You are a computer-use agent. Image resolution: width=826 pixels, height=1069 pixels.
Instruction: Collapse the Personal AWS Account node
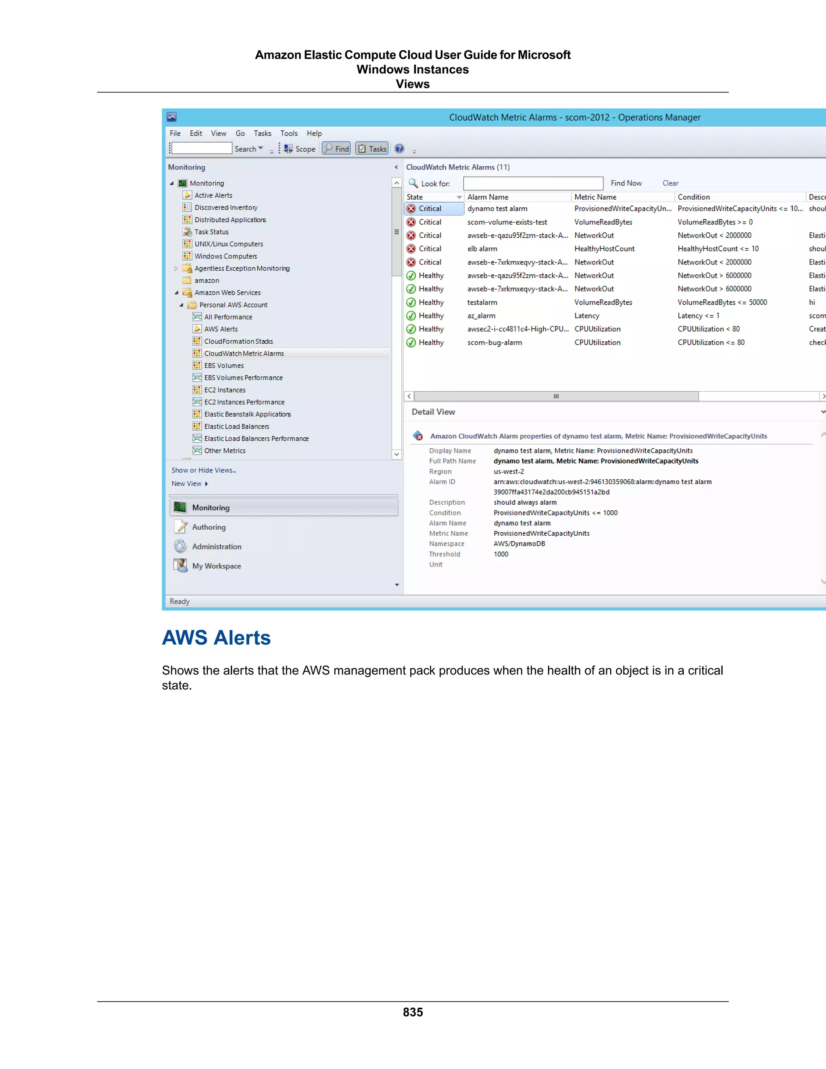tap(181, 305)
